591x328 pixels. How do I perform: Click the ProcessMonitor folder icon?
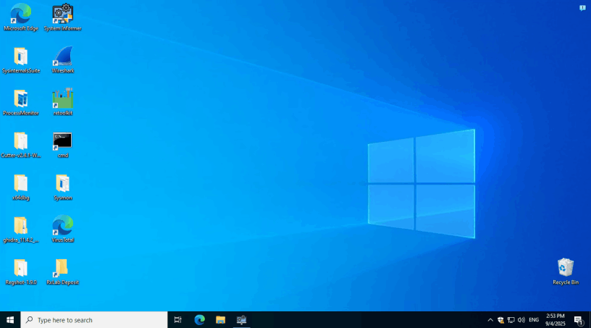[21, 99]
